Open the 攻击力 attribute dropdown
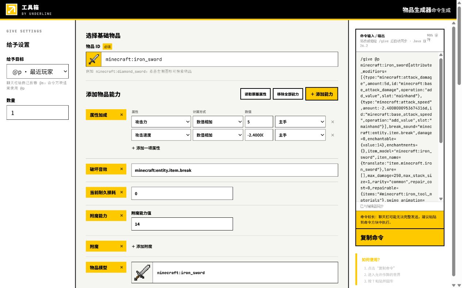This screenshot has height=288, width=462. pos(161,122)
